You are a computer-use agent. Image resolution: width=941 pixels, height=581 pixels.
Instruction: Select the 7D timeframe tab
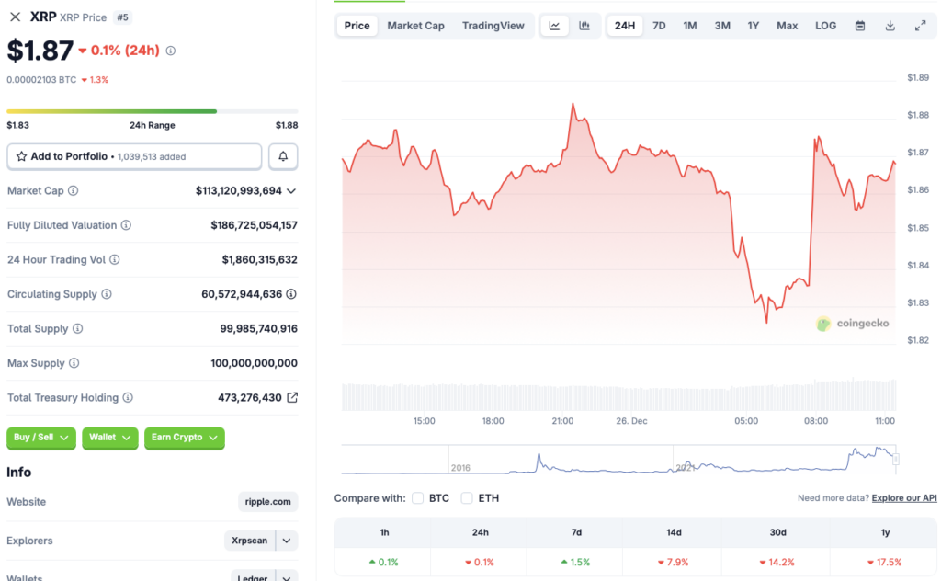tap(658, 26)
